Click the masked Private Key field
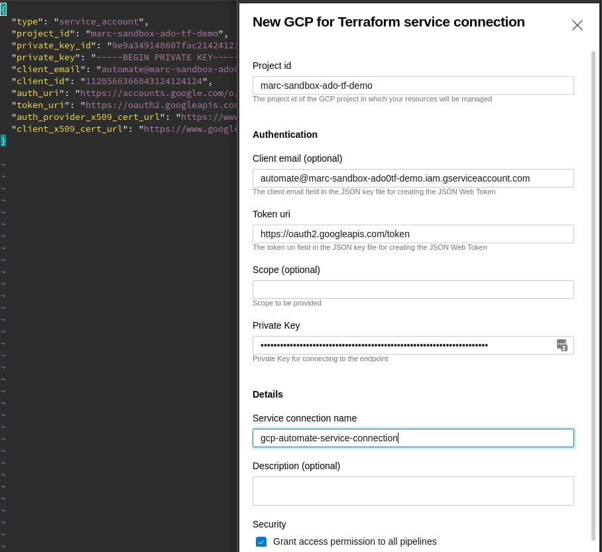The image size is (602, 552). click(398, 345)
